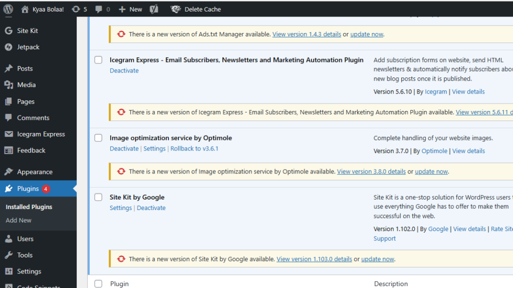513x288 pixels.
Task: Click the Pages icon in sidebar
Action: (9, 101)
